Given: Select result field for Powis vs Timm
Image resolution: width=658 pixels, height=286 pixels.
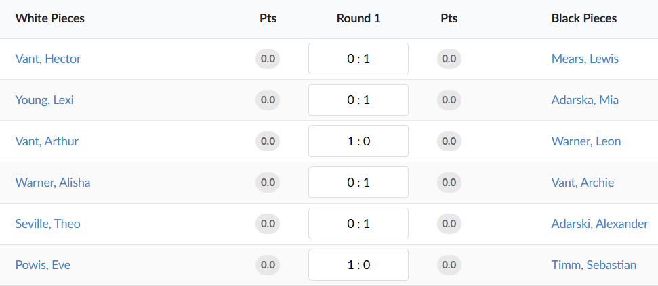Looking at the screenshot, I should [358, 265].
